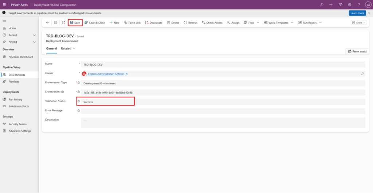Click the advanced filter funnel icon
The width and height of the screenshot is (373, 193).
pos(340,5)
